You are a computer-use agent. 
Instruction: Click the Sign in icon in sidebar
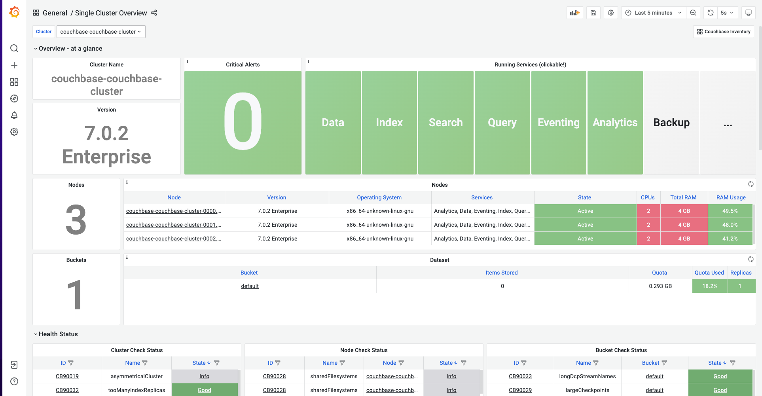point(14,365)
